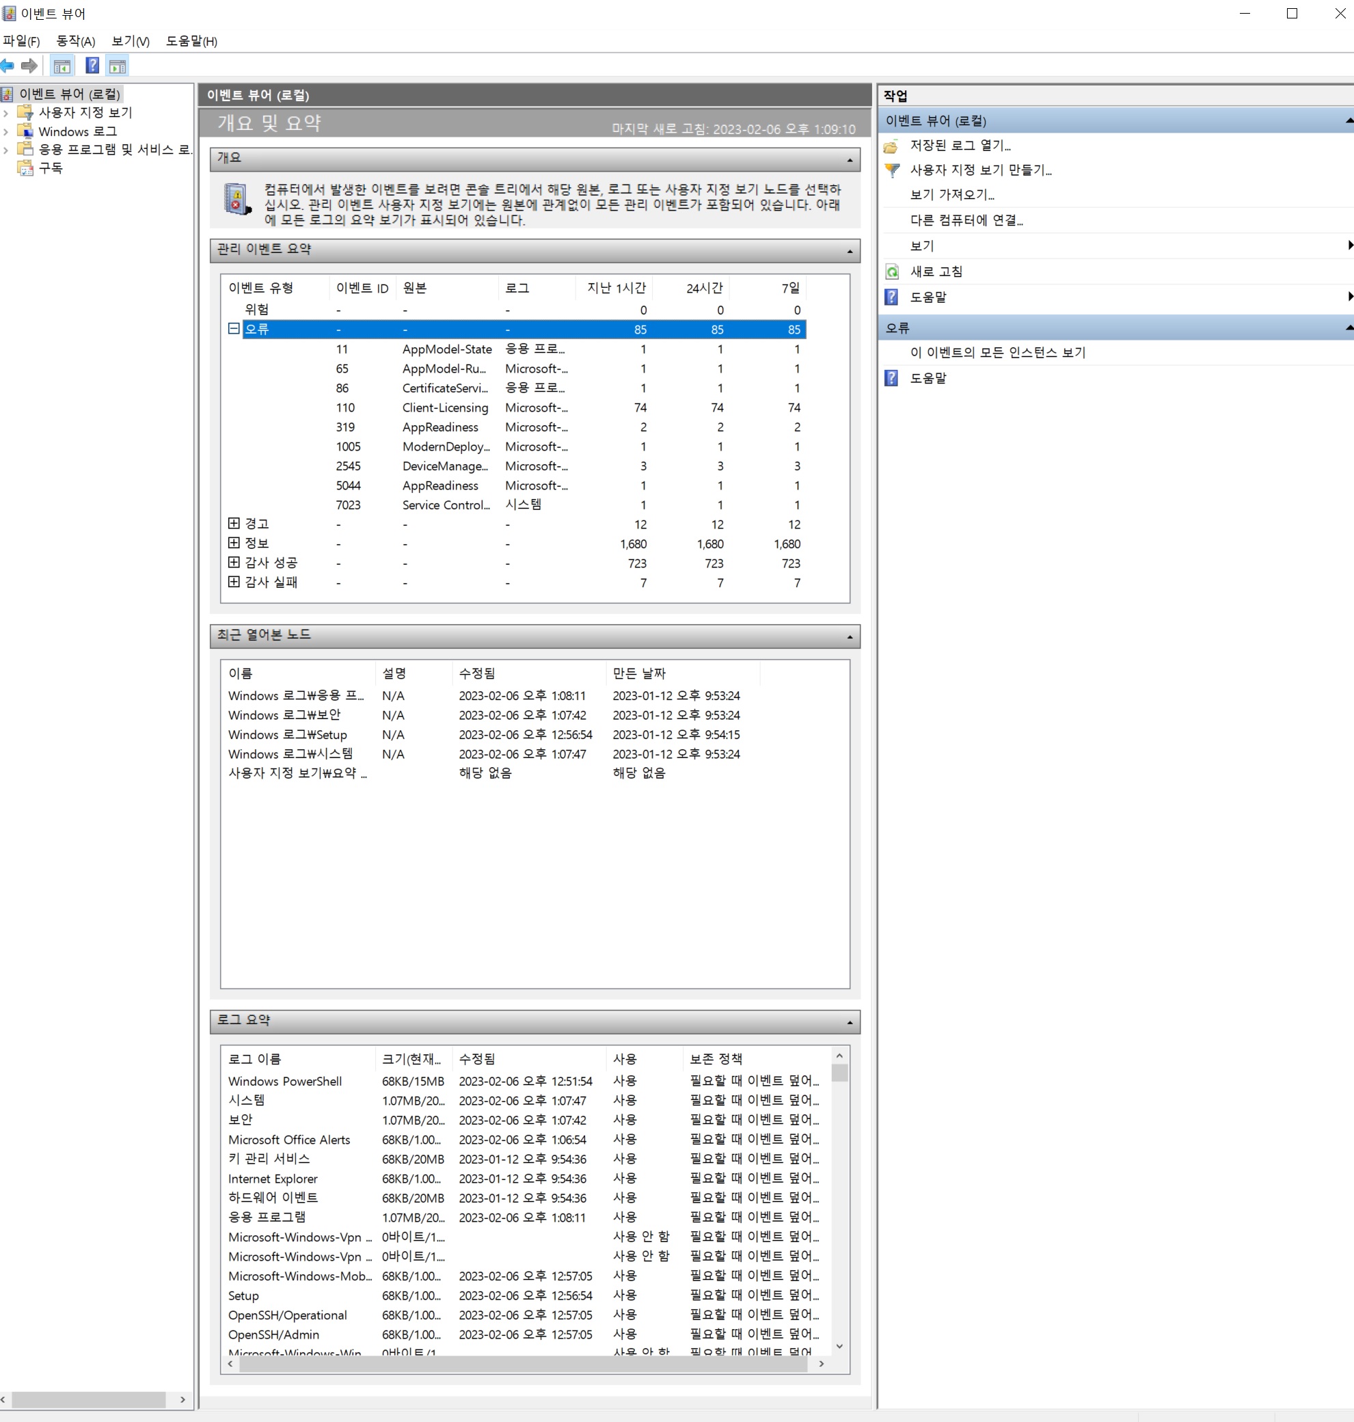Click the 이벤트 뷰어 title bar app icon
1354x1422 pixels.
[x=9, y=14]
